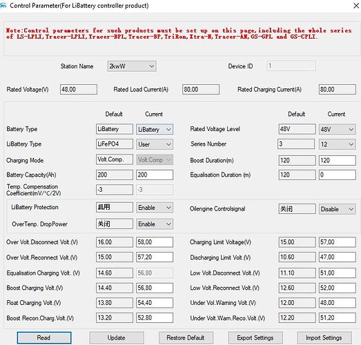Image resolution: width=361 pixels, height=345 pixels.
Task: Click the default Boost Duration 120 box
Action: pyautogui.click(x=297, y=160)
